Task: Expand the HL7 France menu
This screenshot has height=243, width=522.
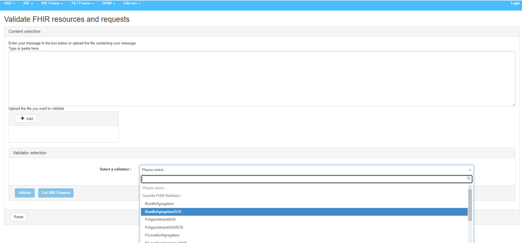Action: (83, 3)
